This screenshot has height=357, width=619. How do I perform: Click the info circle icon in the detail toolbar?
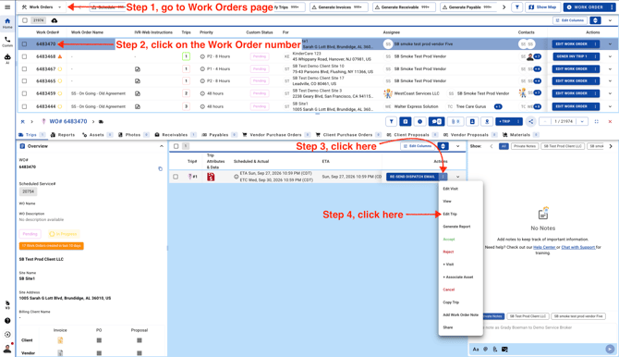click(419, 122)
